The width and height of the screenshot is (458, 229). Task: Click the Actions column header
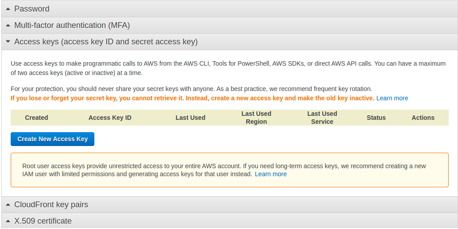point(423,118)
